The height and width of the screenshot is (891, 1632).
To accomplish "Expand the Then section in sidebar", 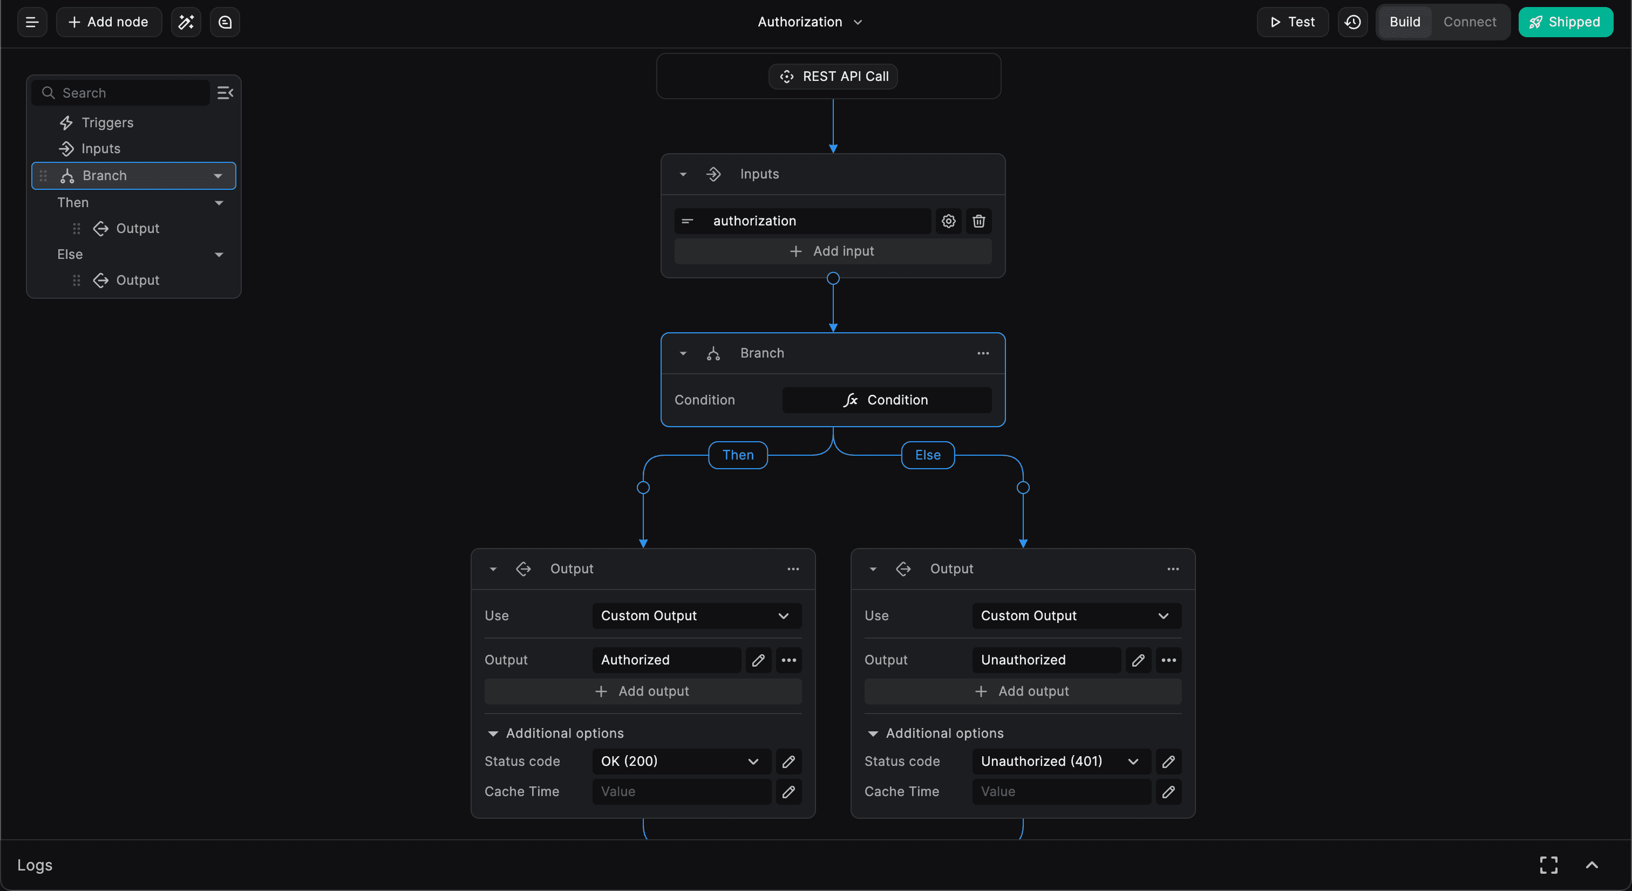I will [219, 202].
